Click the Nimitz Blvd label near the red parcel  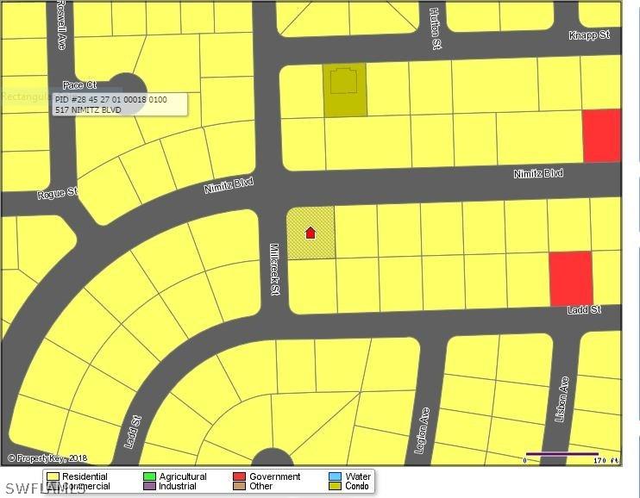tap(538, 173)
